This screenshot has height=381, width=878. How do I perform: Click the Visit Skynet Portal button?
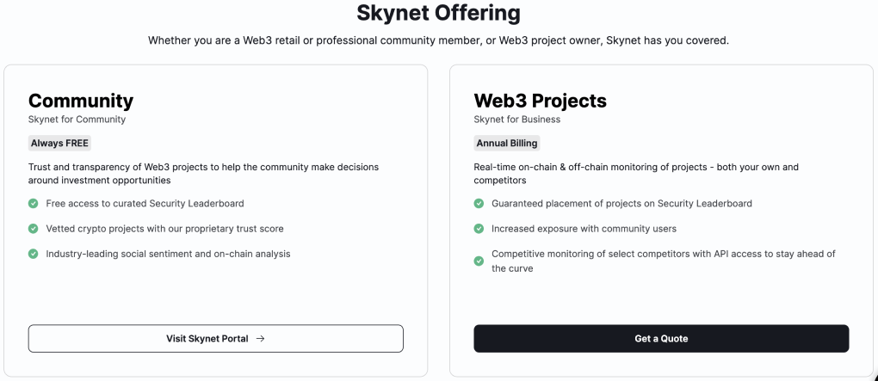click(x=215, y=338)
